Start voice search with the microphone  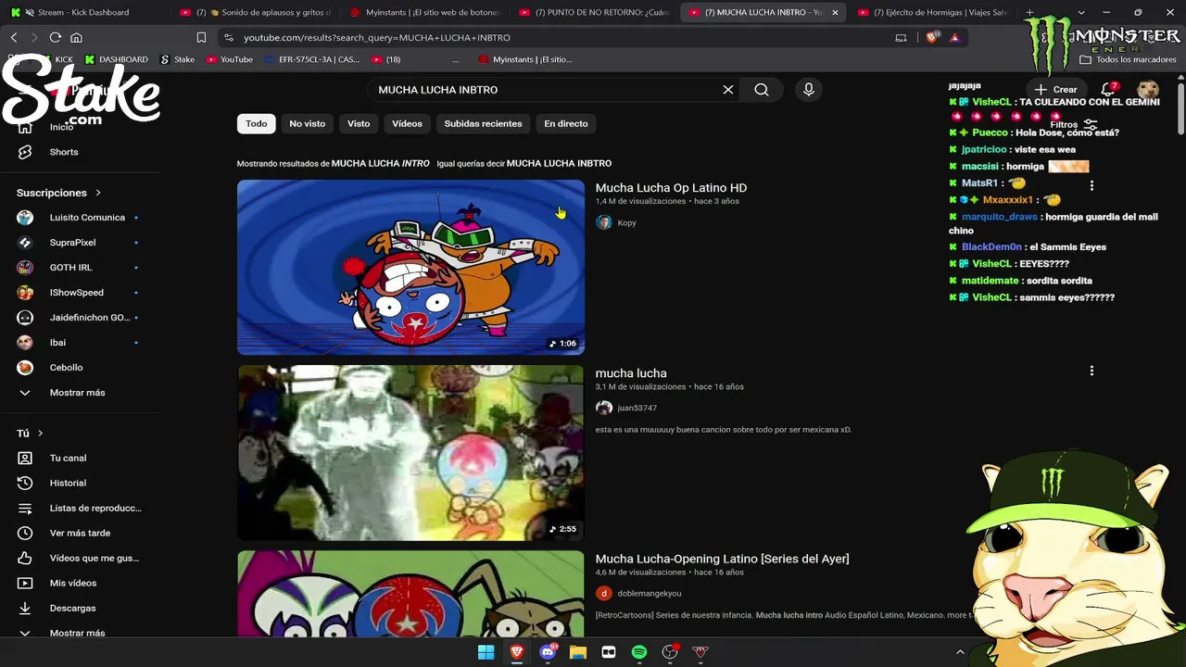809,90
